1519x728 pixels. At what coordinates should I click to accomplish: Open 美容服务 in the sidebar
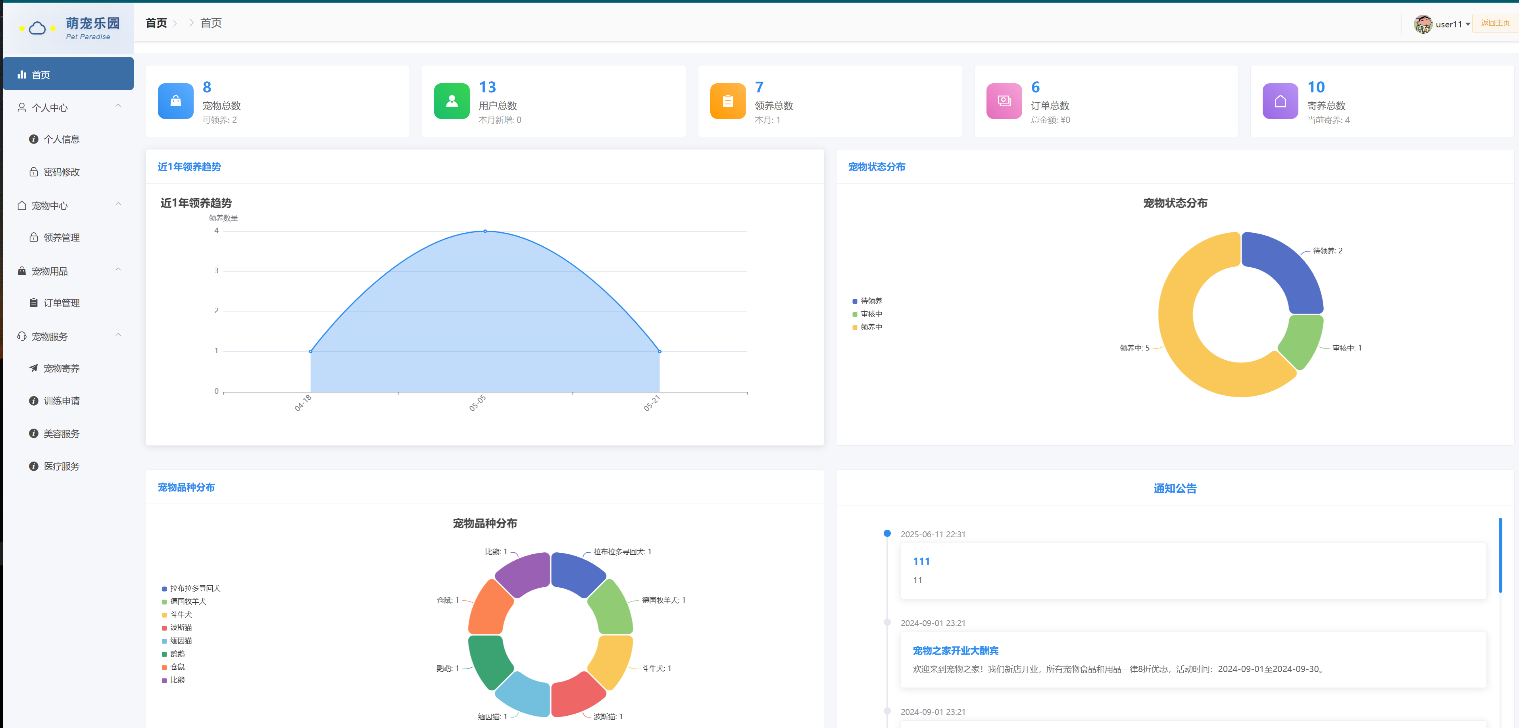click(x=68, y=433)
